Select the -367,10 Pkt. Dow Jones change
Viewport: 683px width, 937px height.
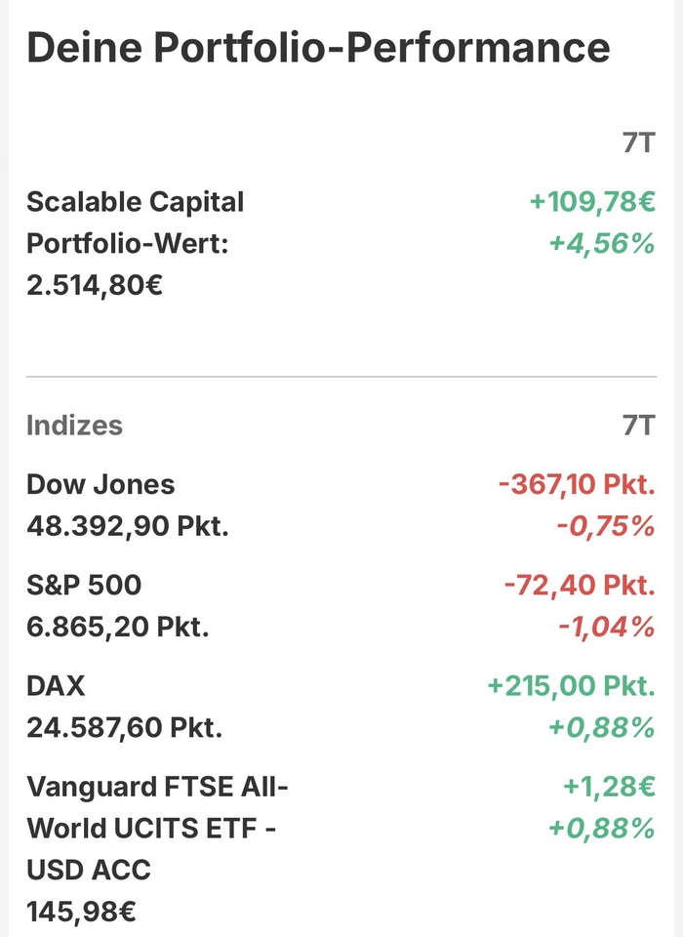pos(577,484)
